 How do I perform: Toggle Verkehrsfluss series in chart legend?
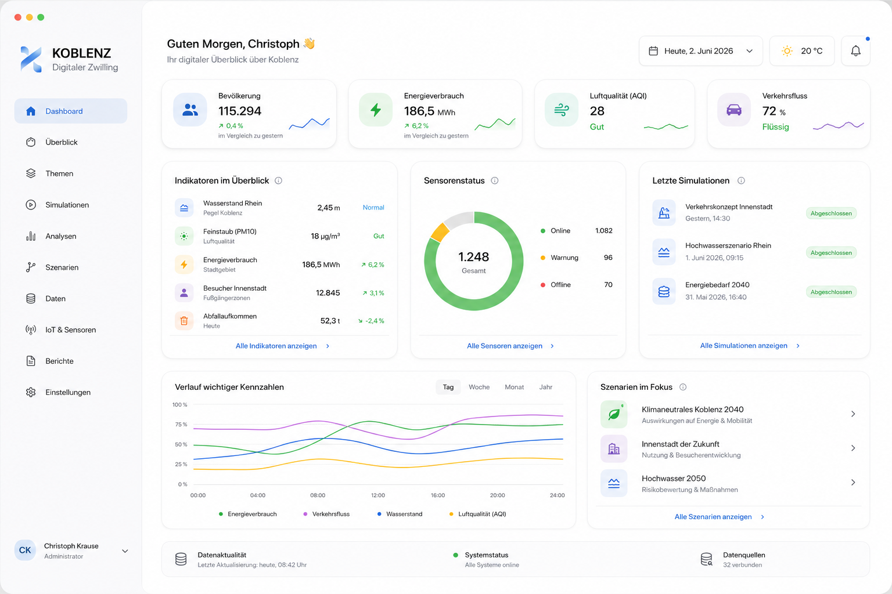pyautogui.click(x=326, y=514)
